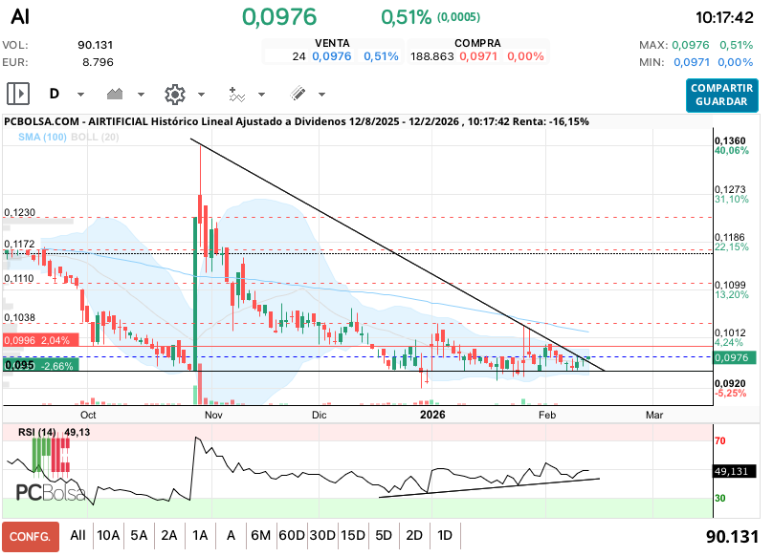The image size is (773, 557).
Task: Toggle the RSI (14) indicator label
Action: [x=38, y=433]
